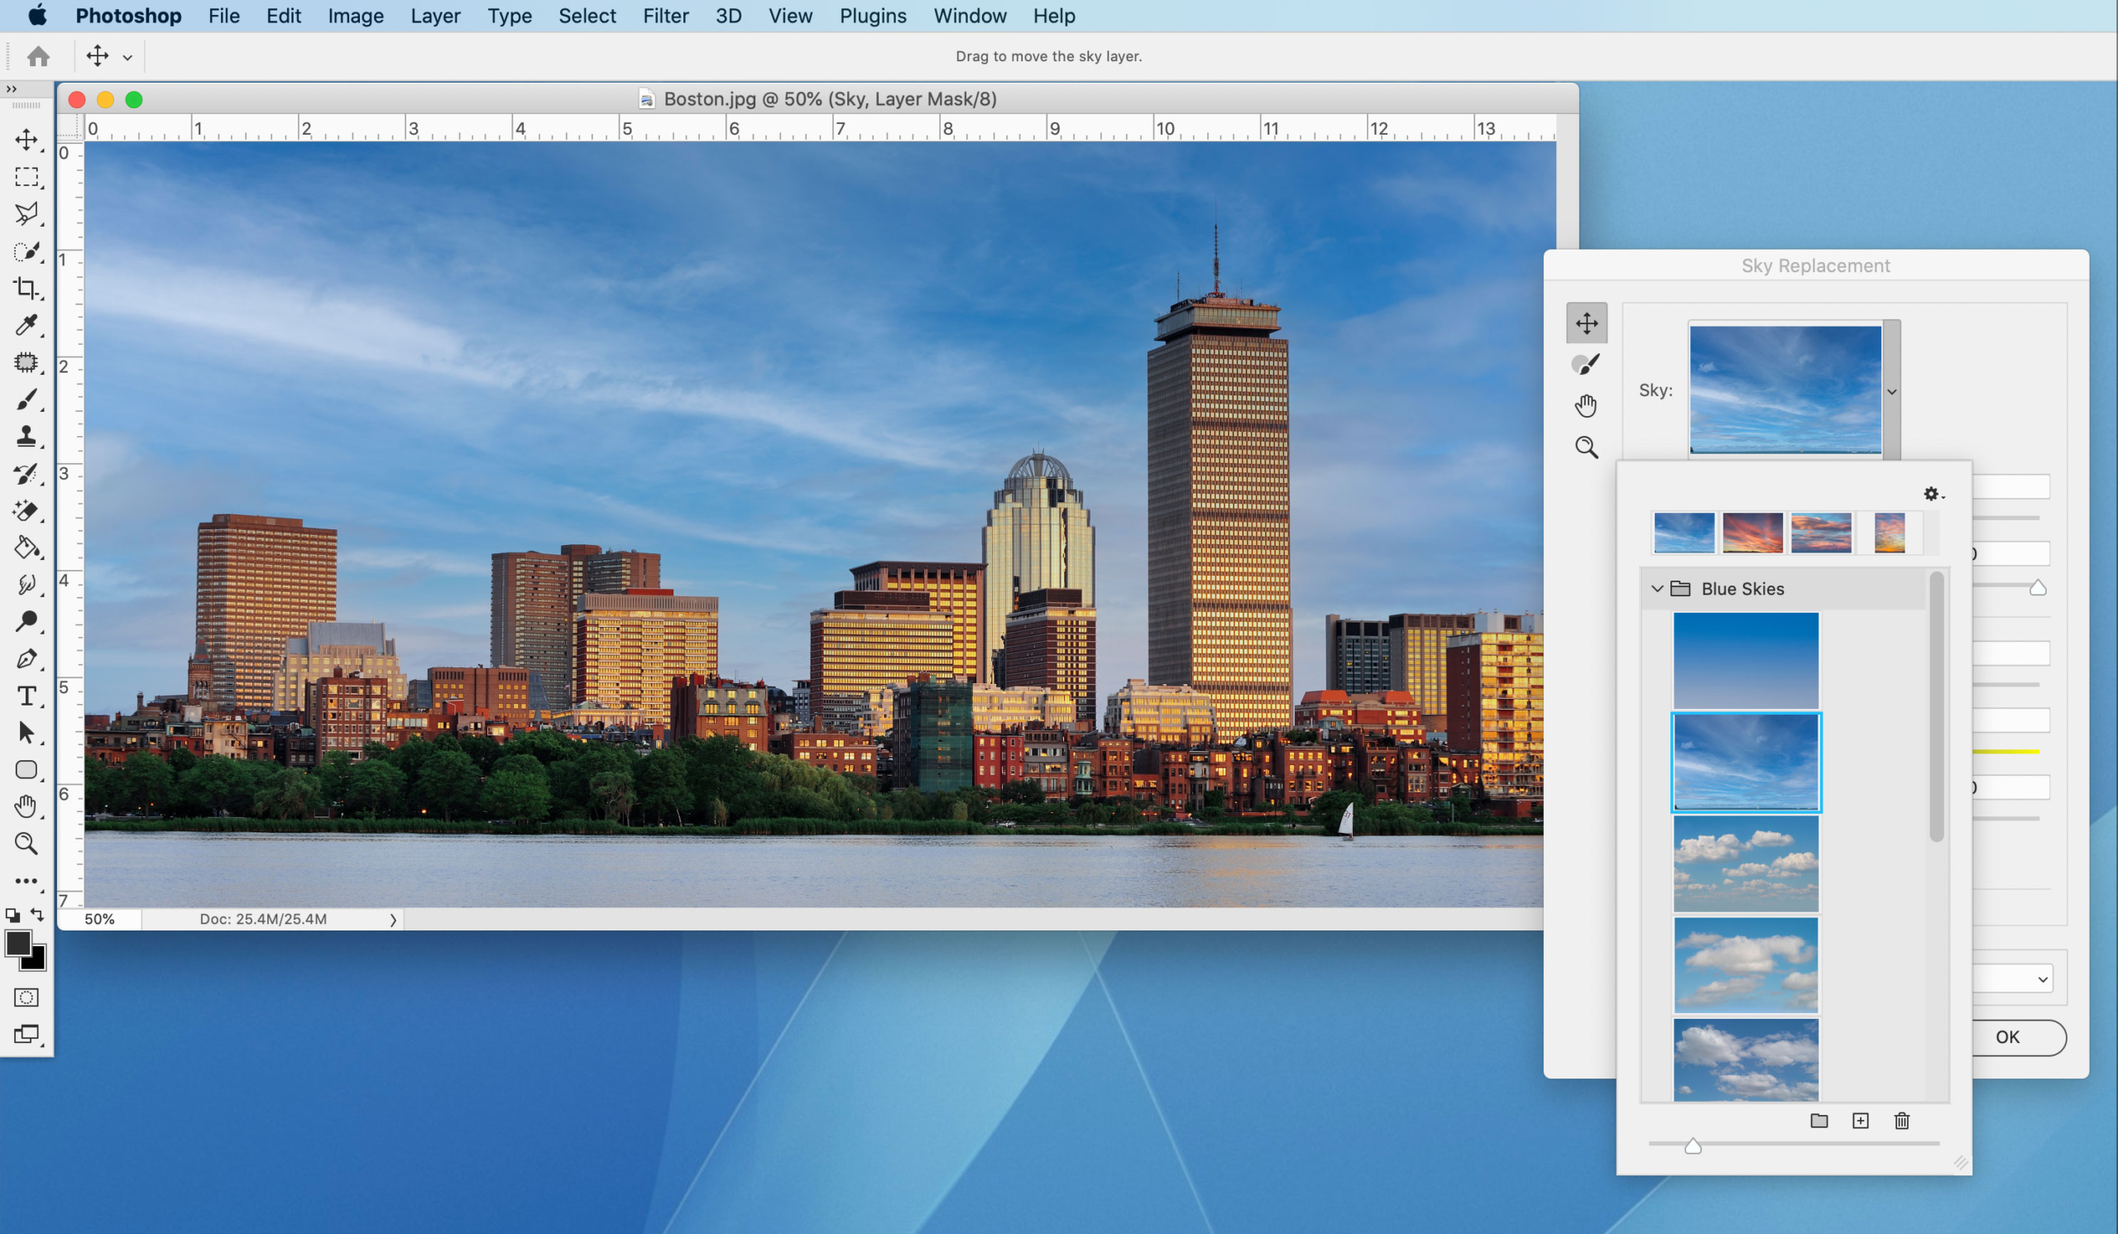
Task: Click the sky thumbnail size slider handle
Action: (1693, 1146)
